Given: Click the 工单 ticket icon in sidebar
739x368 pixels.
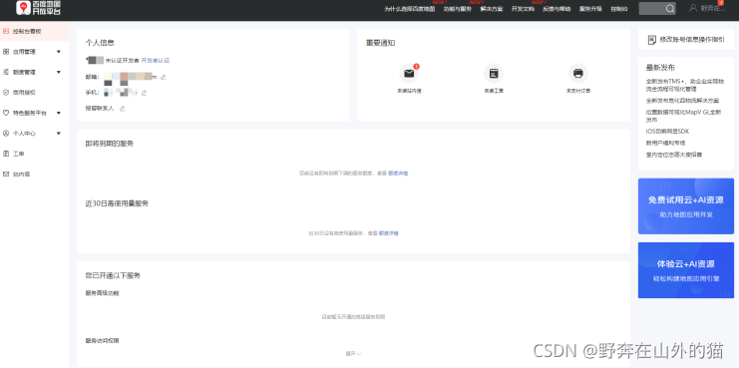Looking at the screenshot, I should tap(6, 154).
